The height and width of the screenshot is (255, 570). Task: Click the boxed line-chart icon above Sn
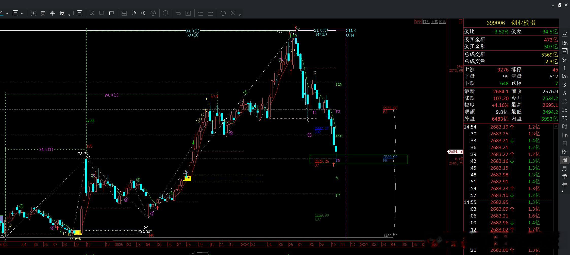coord(565,51)
